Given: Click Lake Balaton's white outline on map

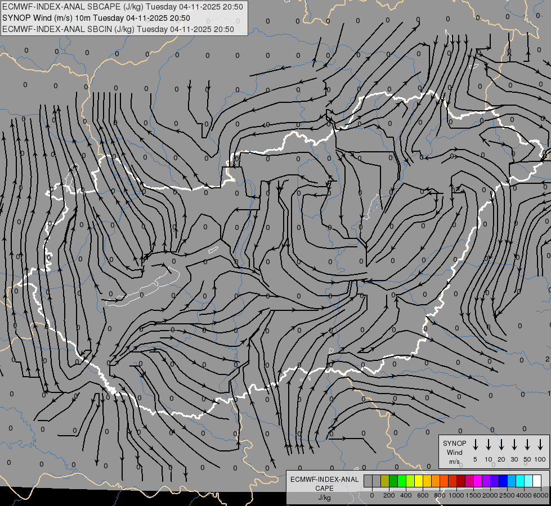Looking at the screenshot, I should click(142, 287).
